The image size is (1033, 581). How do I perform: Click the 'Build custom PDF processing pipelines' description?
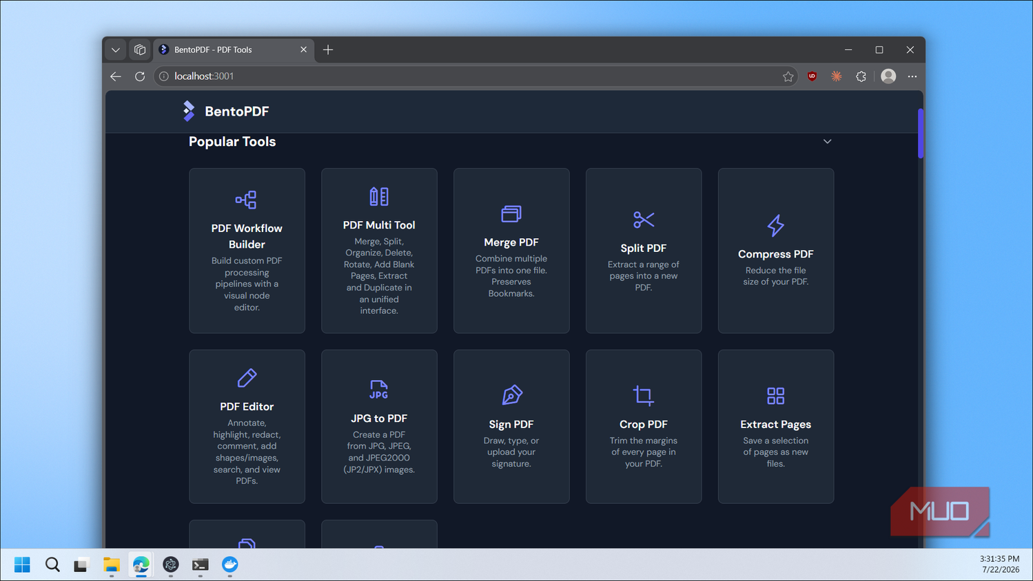point(247,284)
